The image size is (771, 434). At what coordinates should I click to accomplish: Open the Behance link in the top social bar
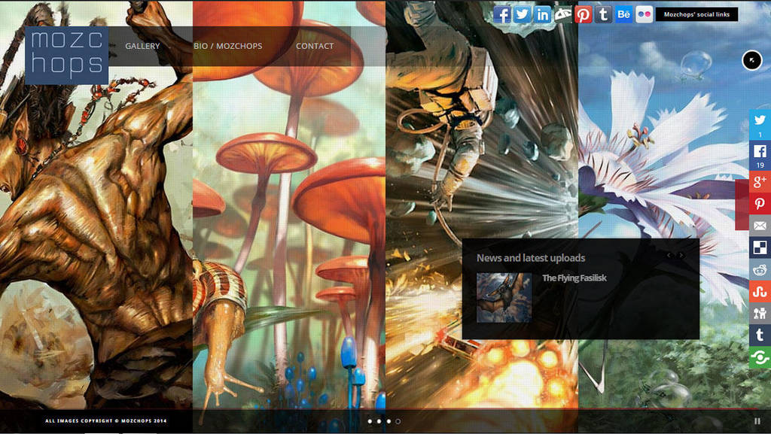point(624,14)
